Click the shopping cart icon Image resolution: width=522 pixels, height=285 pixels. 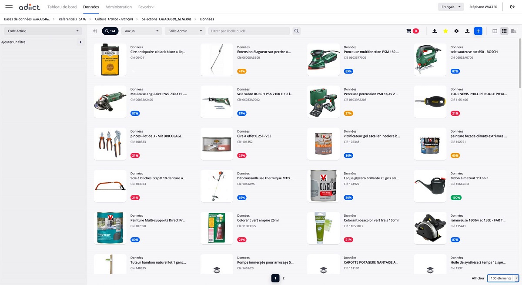[408, 31]
